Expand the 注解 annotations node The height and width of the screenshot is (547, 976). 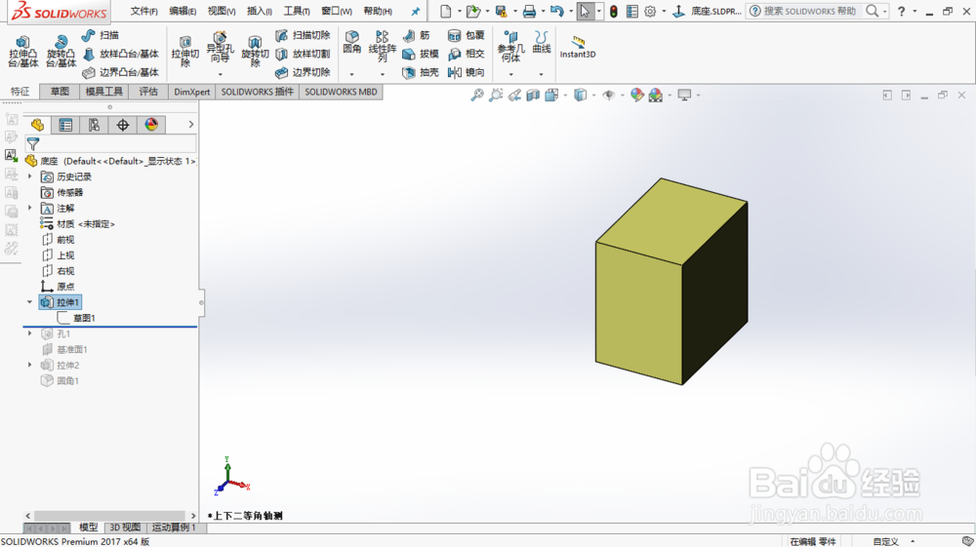pyautogui.click(x=30, y=208)
